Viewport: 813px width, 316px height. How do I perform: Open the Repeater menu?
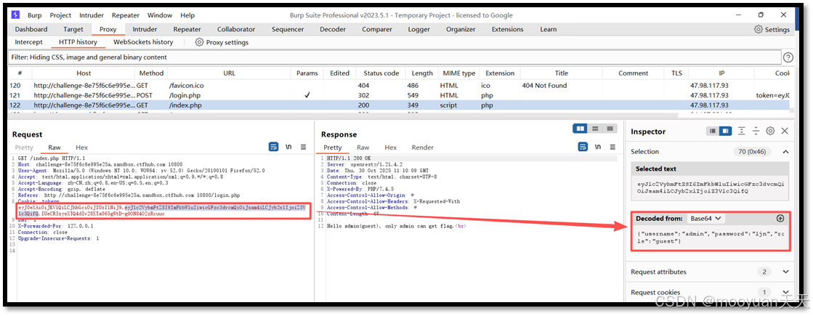point(126,15)
